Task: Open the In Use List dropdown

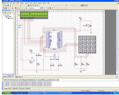Action: [34, 8]
